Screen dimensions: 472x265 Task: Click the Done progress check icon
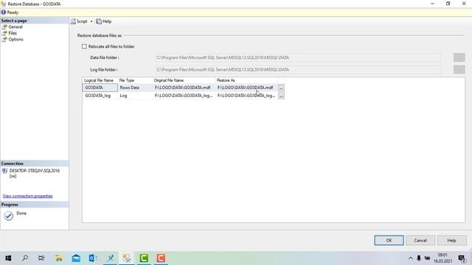(x=8, y=216)
